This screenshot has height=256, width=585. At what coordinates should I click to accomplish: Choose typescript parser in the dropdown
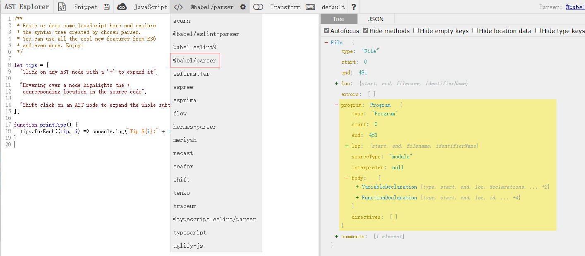point(189,232)
